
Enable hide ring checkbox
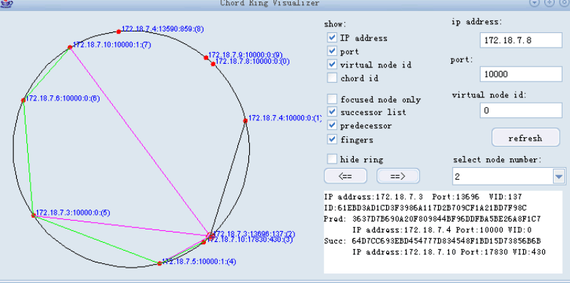[332, 159]
